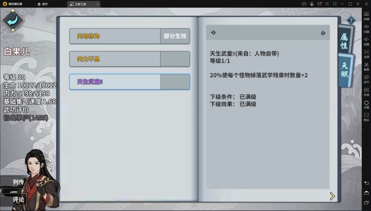Image resolution: width=371 pixels, height=211 pixels.
Task: Click the 白果儿 character name
Action: coord(16,51)
